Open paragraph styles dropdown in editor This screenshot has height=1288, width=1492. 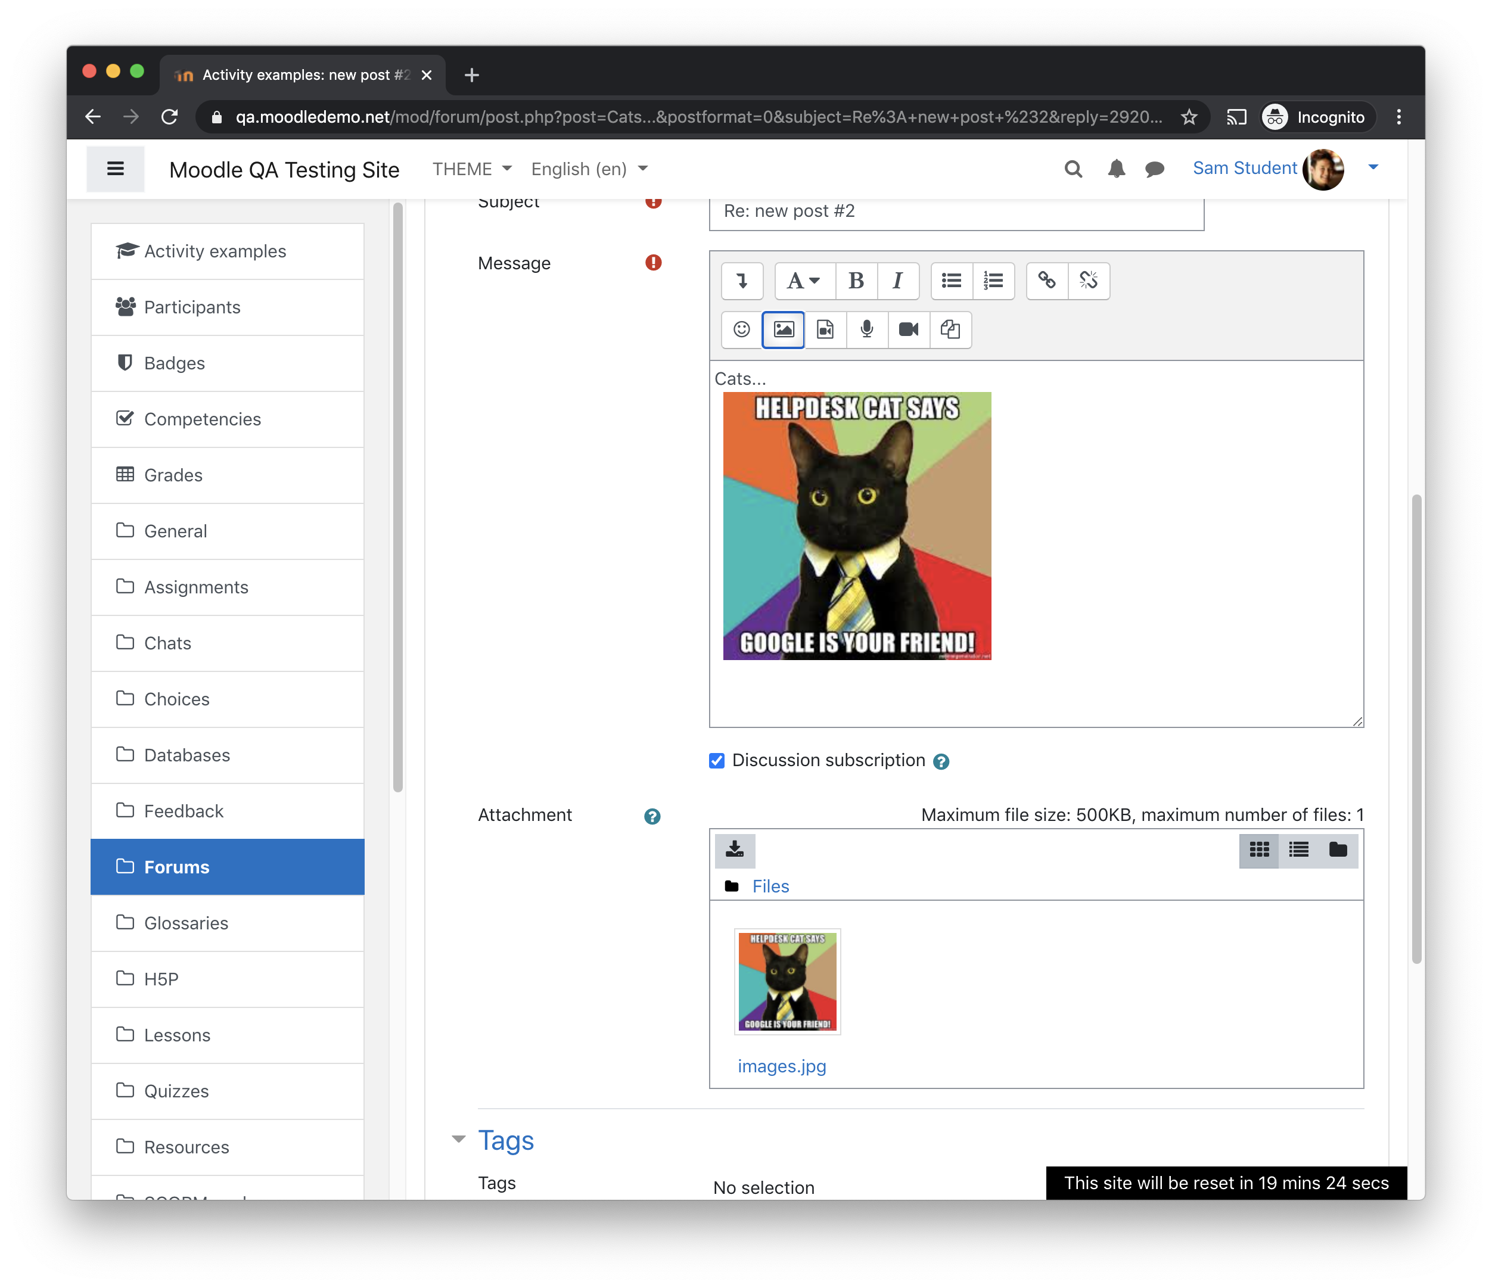[804, 281]
